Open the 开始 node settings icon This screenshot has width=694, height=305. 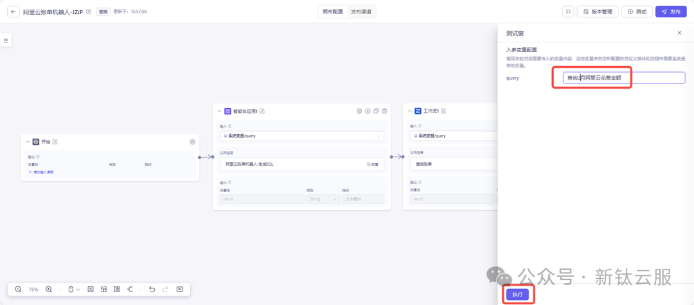[x=192, y=142]
